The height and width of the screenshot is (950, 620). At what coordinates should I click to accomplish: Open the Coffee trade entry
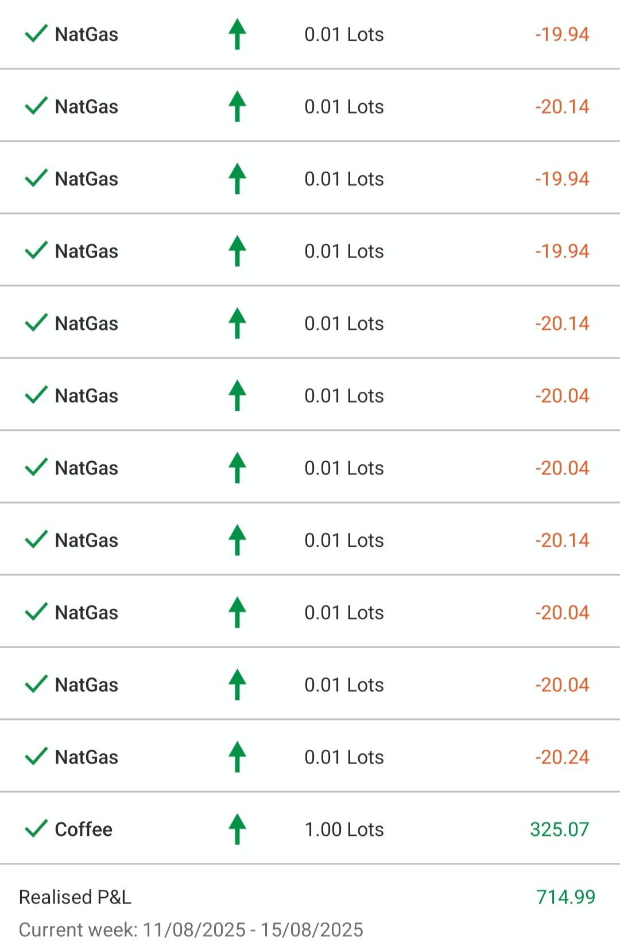(83, 829)
